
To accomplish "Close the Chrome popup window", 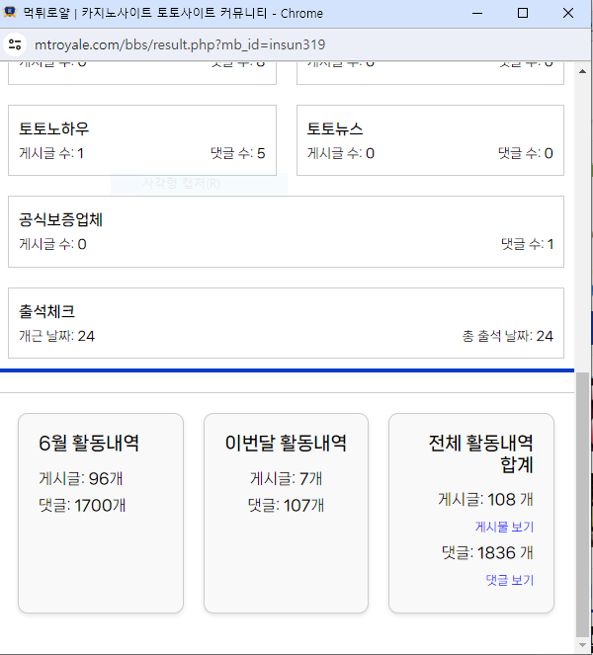I will 570,13.
